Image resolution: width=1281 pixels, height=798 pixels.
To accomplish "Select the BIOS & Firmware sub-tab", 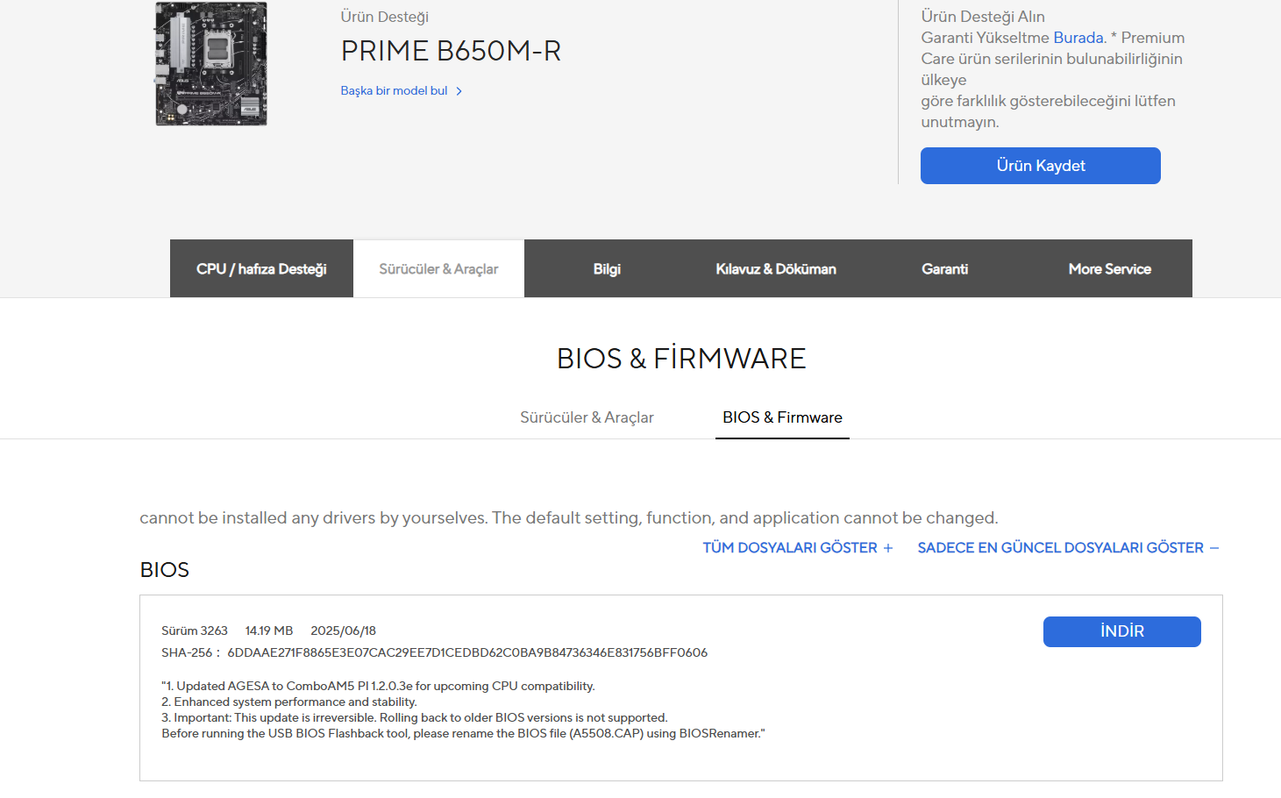I will pyautogui.click(x=782, y=417).
